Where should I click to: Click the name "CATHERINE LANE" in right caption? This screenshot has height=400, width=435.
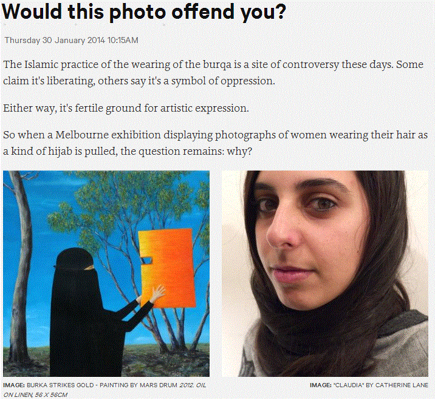(402, 385)
